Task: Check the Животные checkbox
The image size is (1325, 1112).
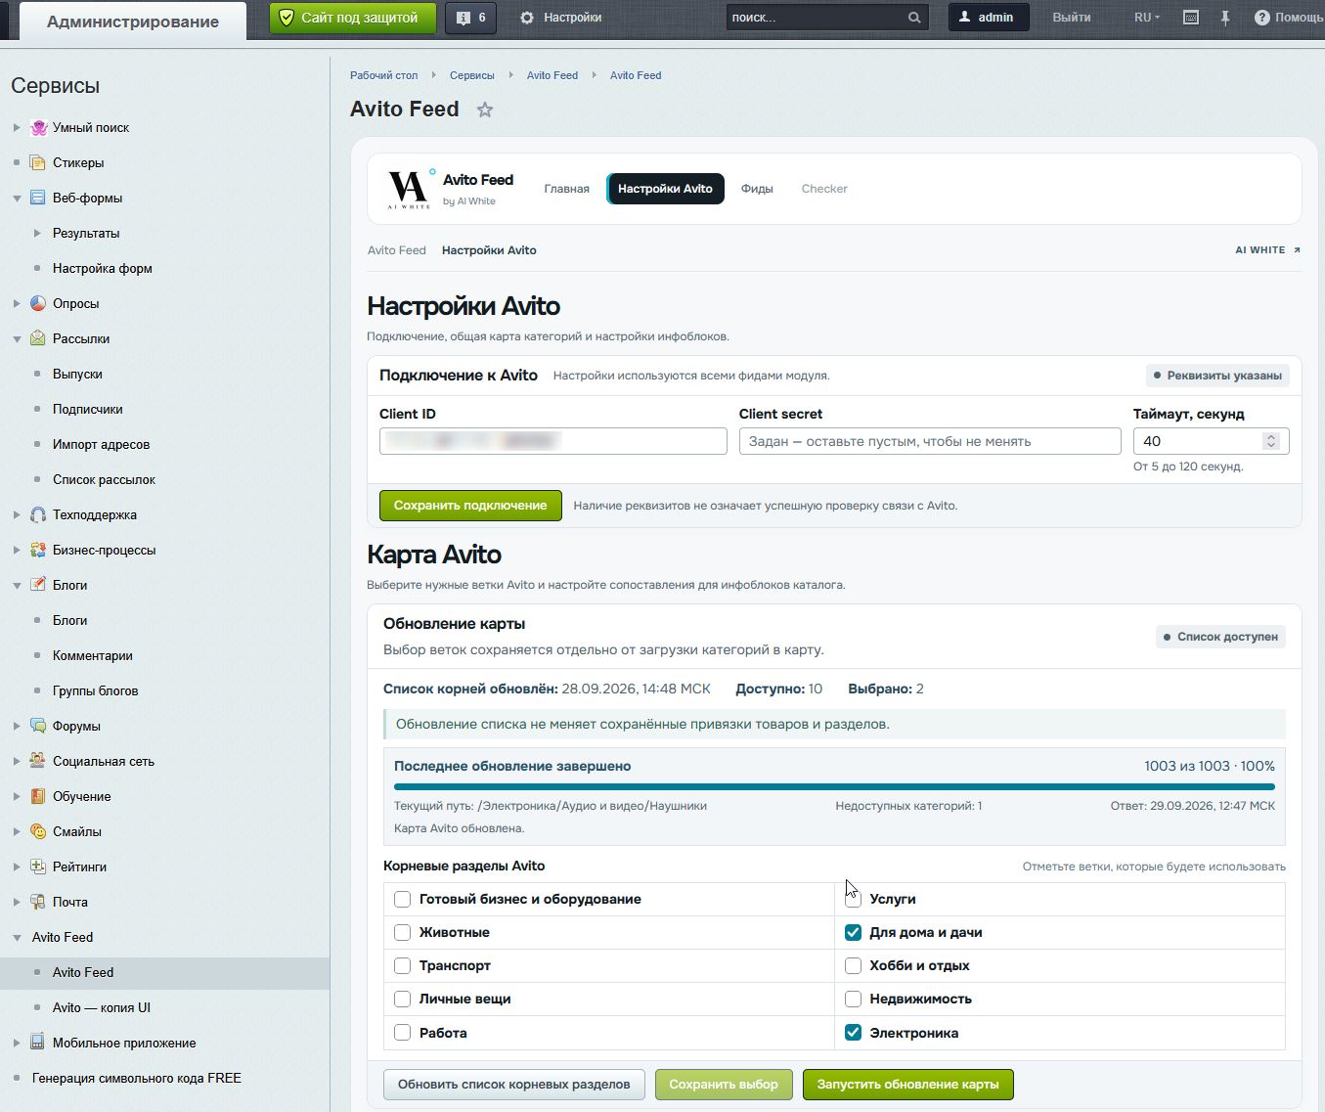Action: [x=402, y=932]
